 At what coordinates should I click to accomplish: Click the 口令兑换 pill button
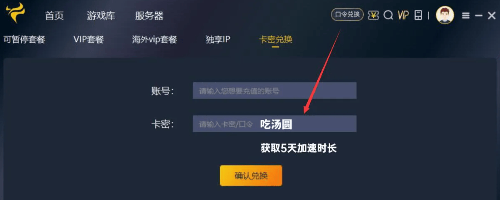coord(347,15)
